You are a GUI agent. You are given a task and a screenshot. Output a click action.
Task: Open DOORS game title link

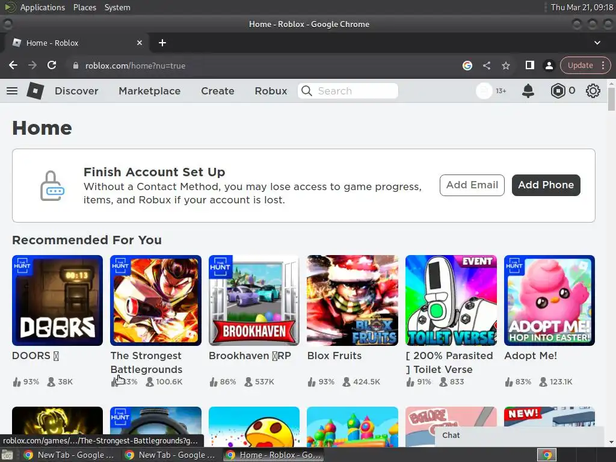point(35,356)
